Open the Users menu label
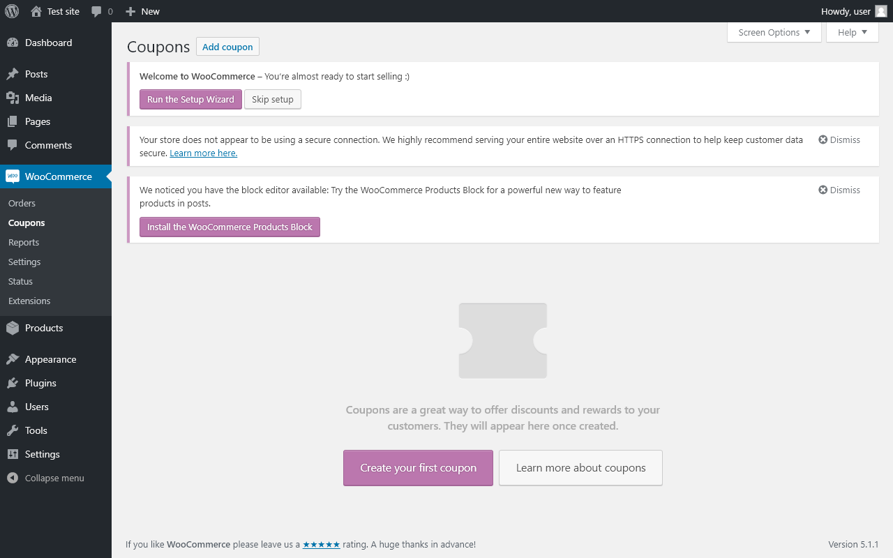893x558 pixels. point(37,407)
